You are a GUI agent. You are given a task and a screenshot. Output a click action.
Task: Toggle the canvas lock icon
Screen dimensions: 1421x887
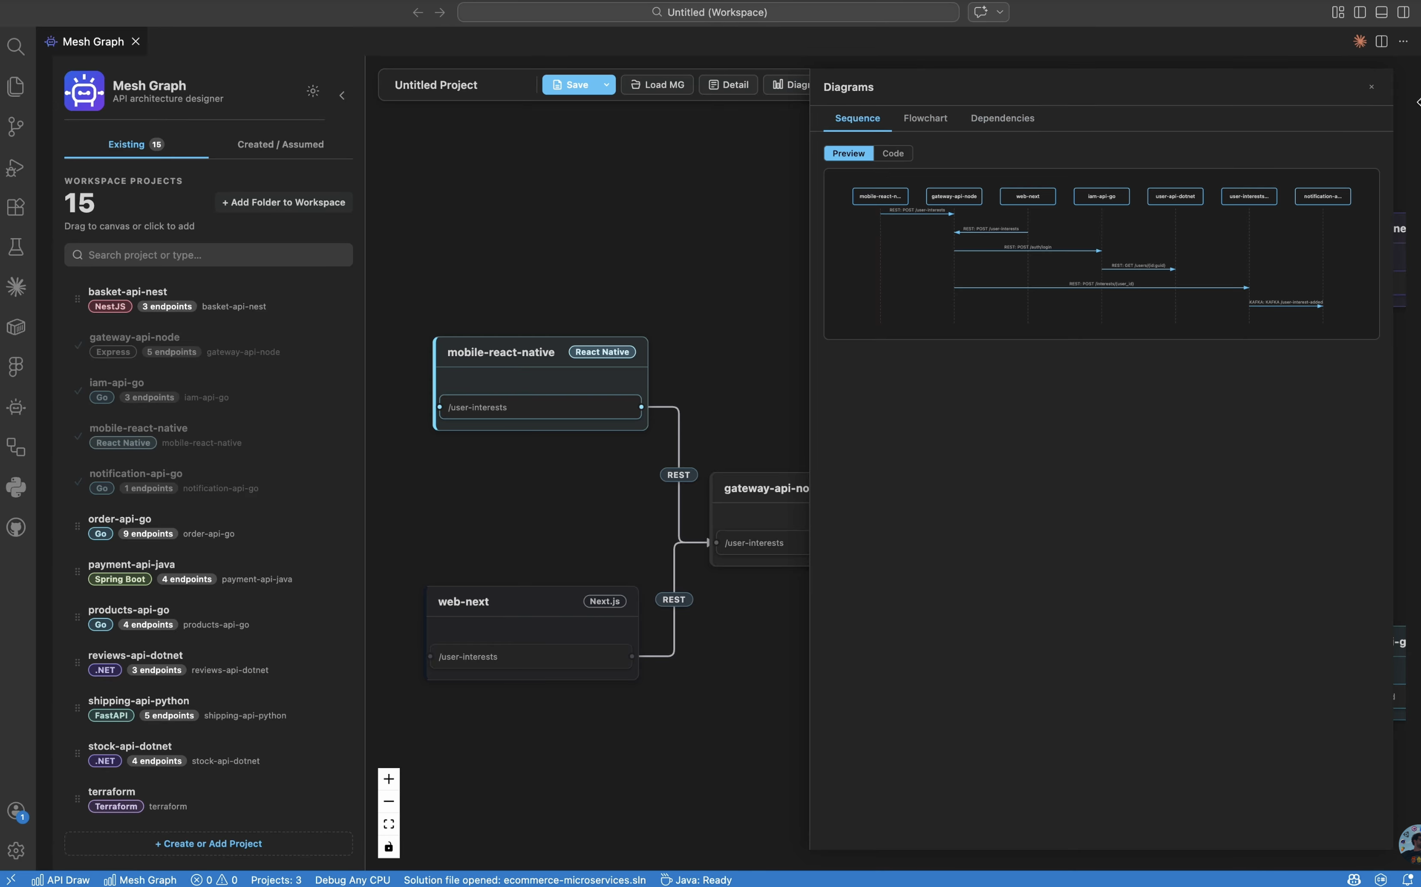(388, 847)
